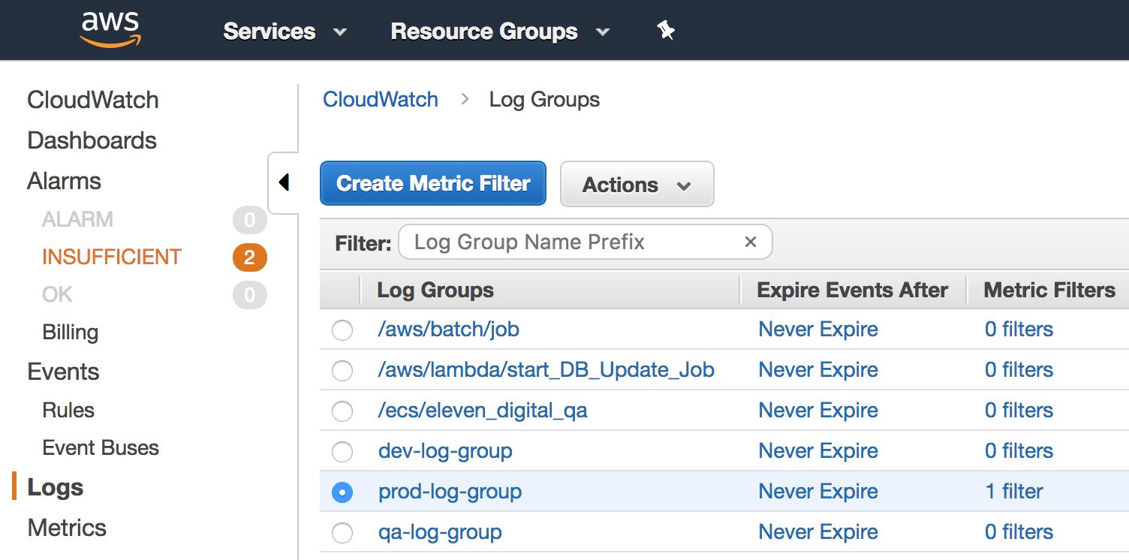Click the pin shortcut icon in navbar
1129x560 pixels.
pos(665,31)
